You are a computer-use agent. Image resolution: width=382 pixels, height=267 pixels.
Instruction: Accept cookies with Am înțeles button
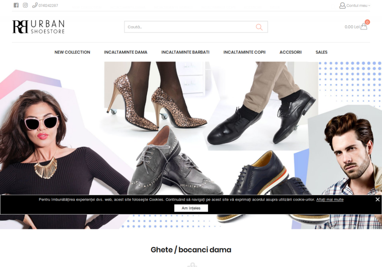(x=191, y=208)
